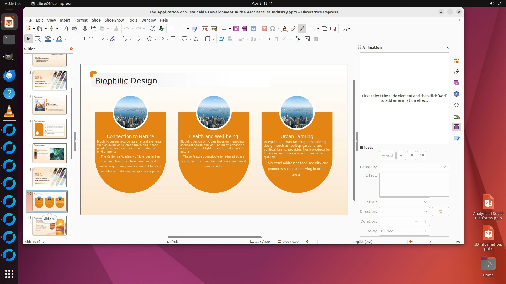Click the Export as PDF icon
The width and height of the screenshot is (506, 284).
pyautogui.click(x=66, y=29)
